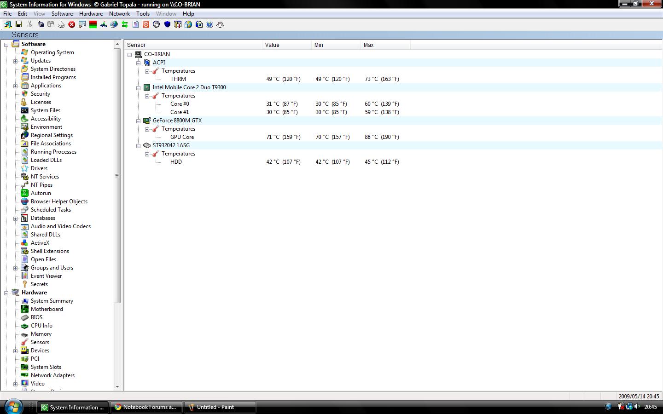Click the red and green bar icon

pos(93,24)
